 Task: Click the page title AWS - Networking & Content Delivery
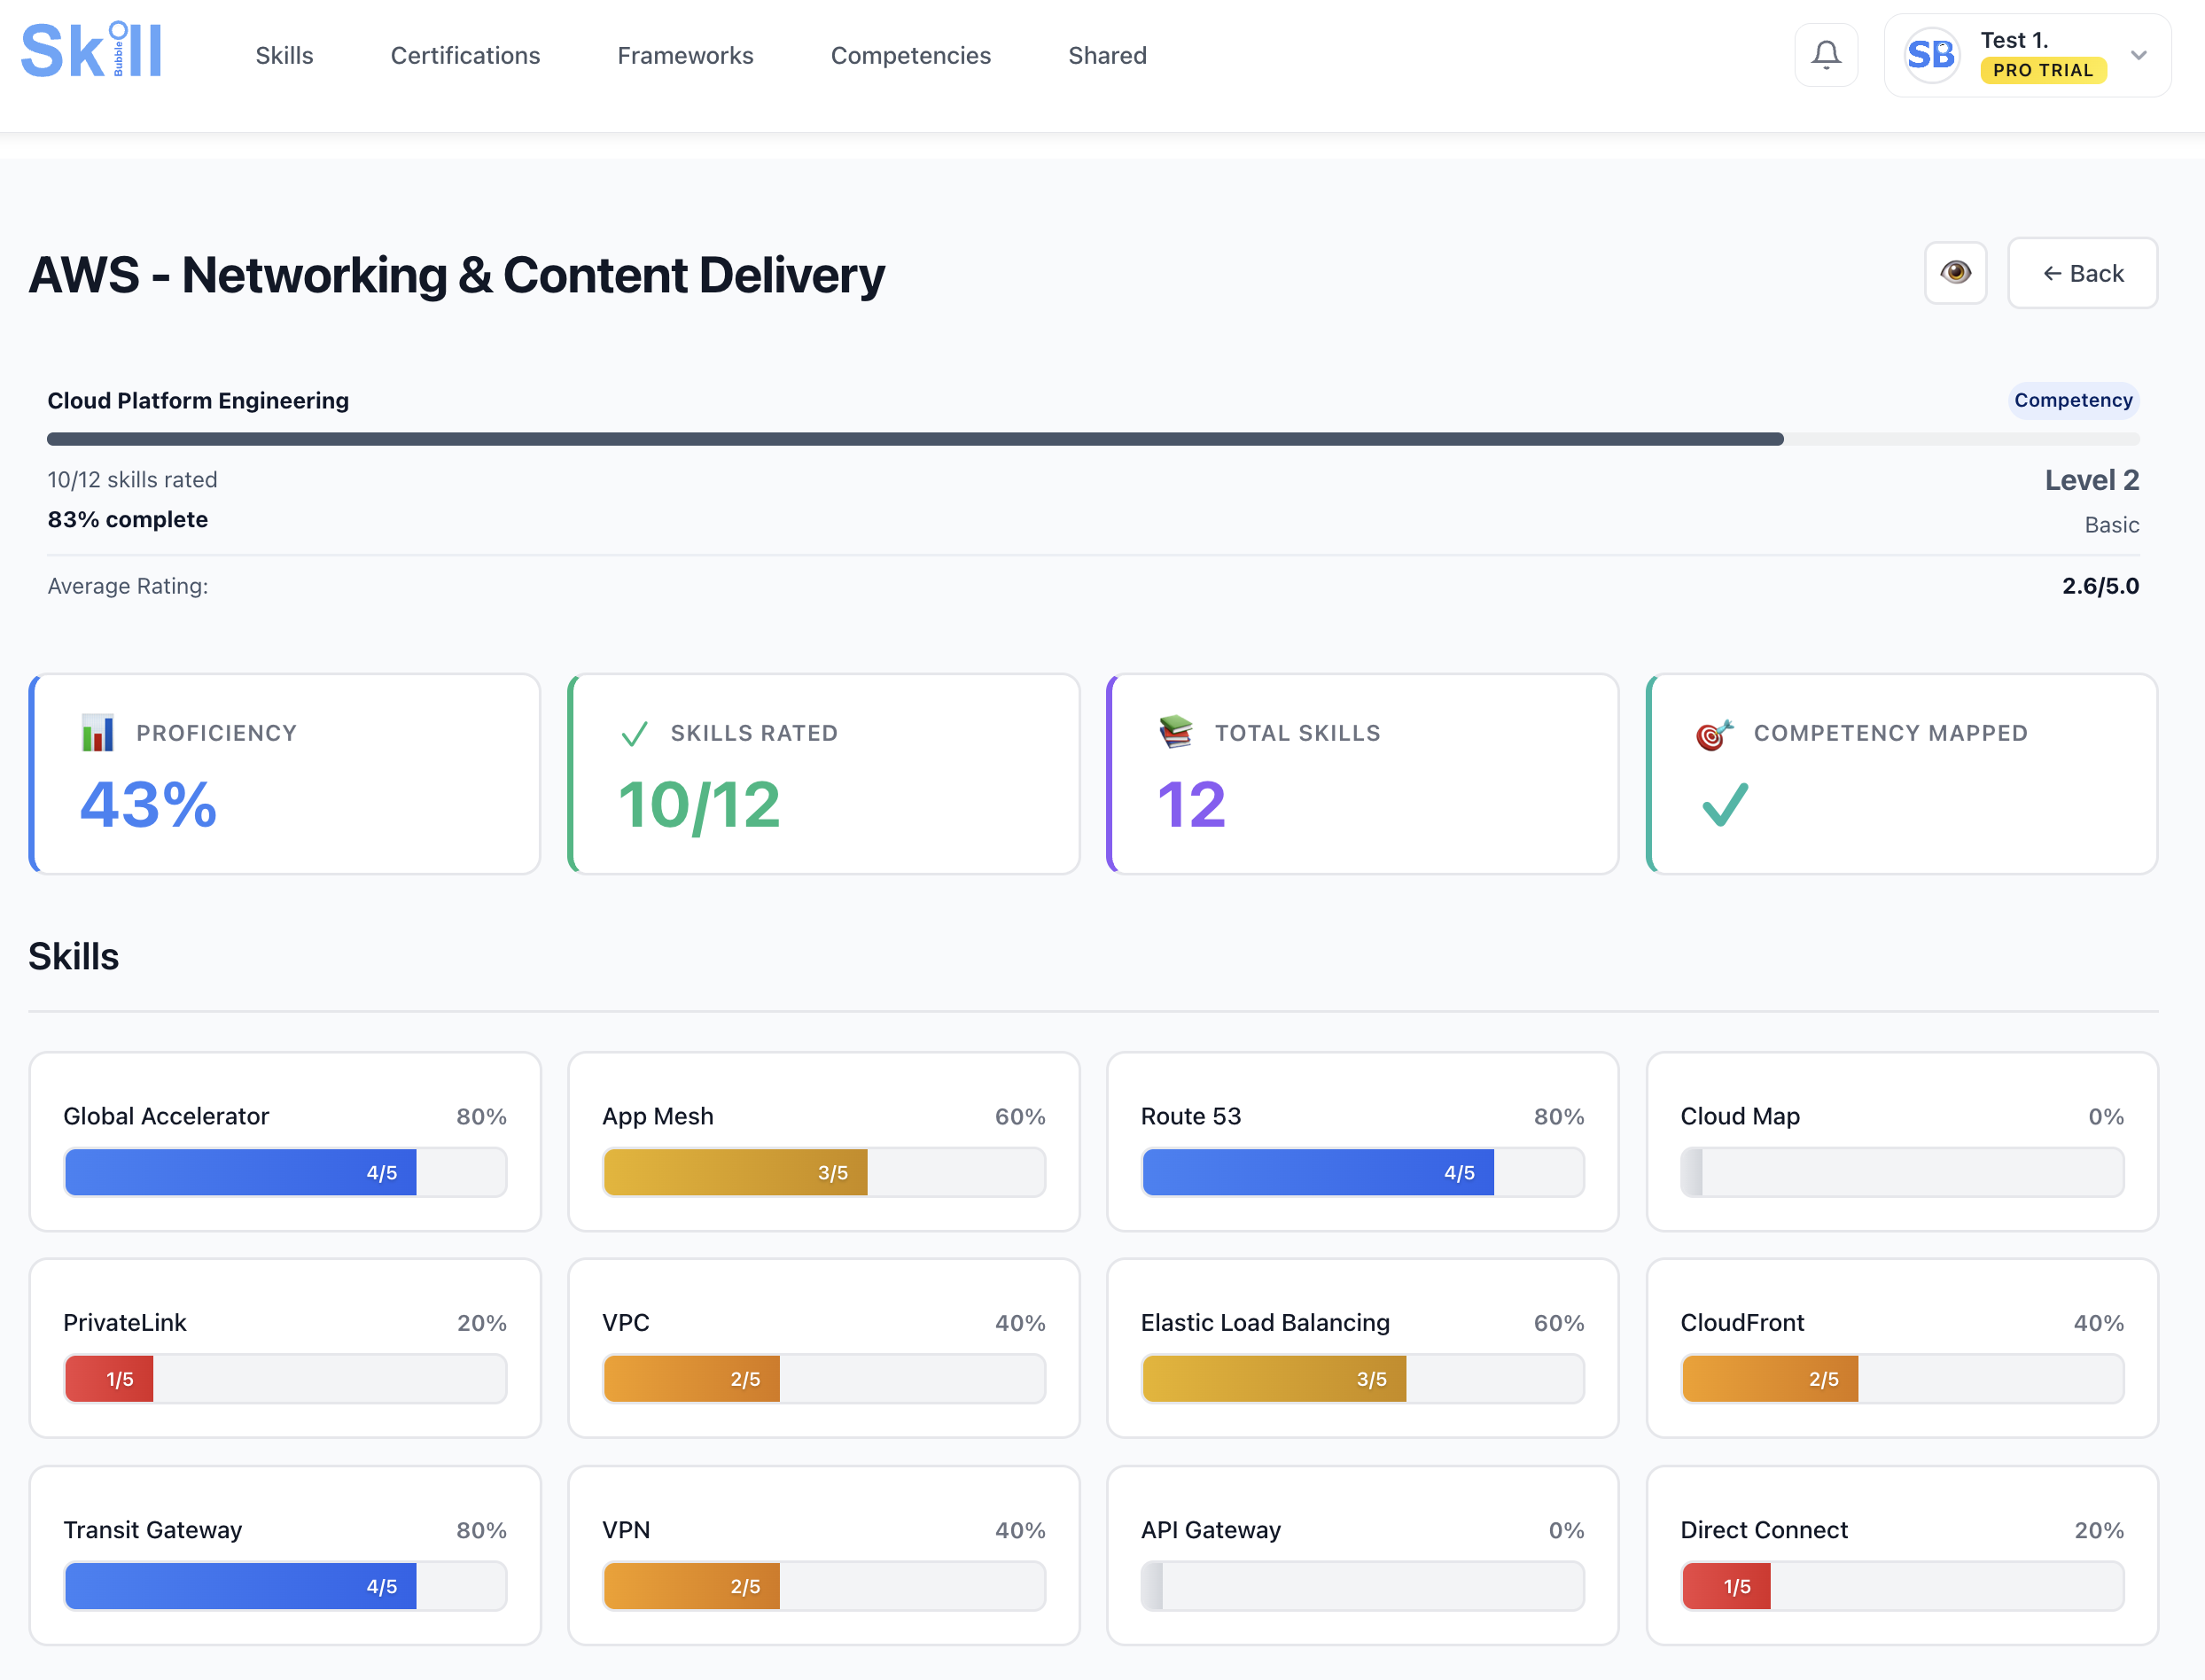[x=457, y=275]
